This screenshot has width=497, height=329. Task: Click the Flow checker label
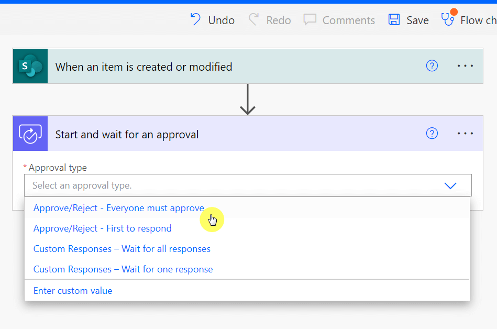click(x=479, y=20)
